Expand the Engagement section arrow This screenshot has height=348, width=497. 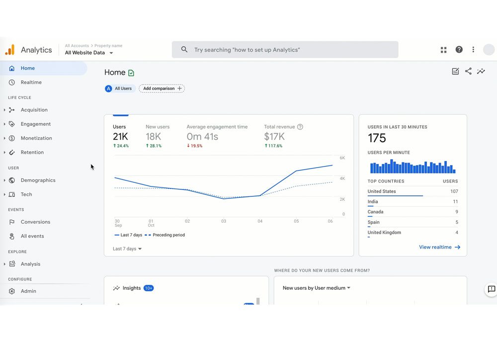[x=4, y=124]
